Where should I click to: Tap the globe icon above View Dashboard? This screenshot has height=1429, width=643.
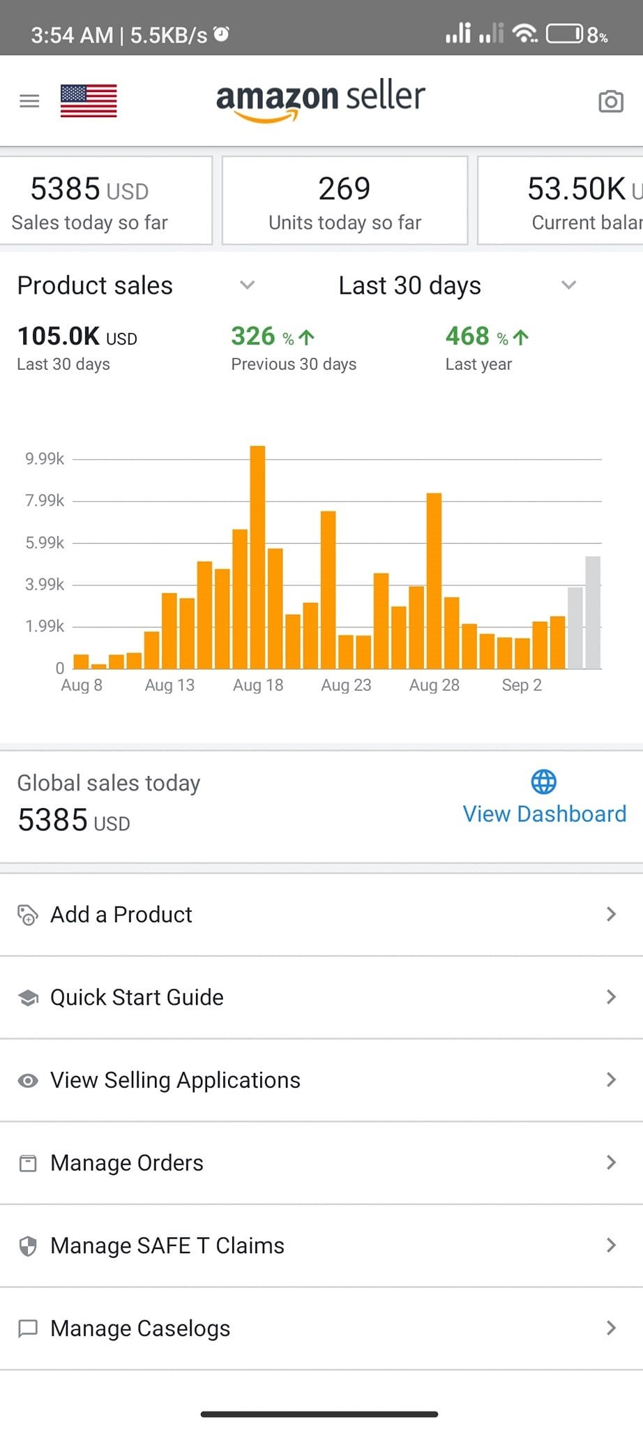(x=544, y=782)
